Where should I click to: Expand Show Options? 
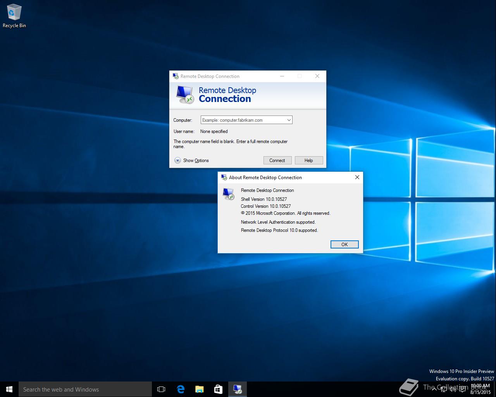[x=191, y=161]
